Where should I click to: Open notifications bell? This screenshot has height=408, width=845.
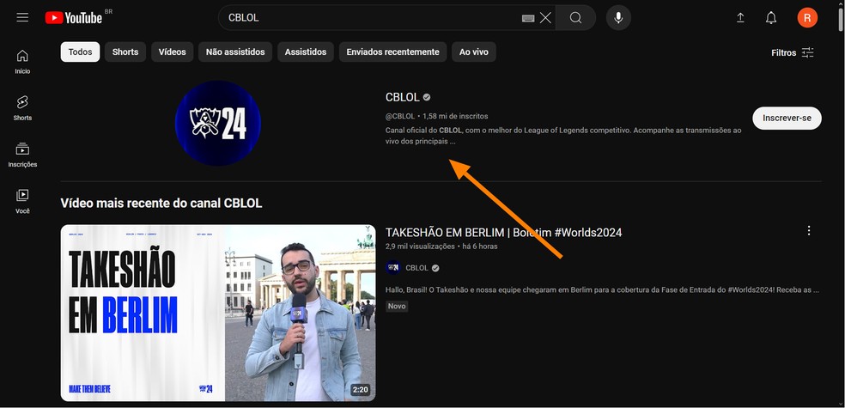click(771, 18)
